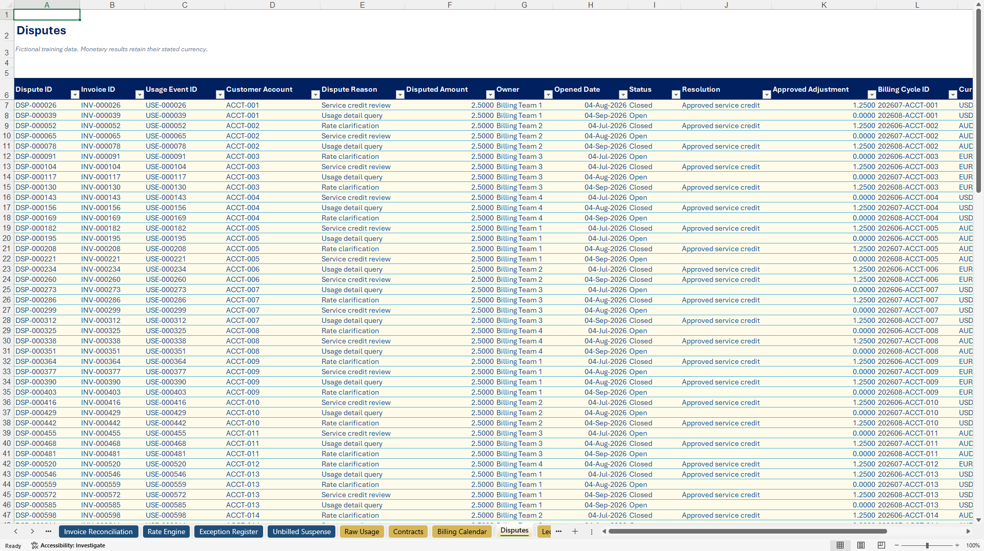Screen dimensions: 984x551
Task: Select the Ready status indicator
Action: tap(13, 546)
